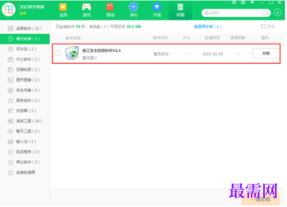Select 输入法 (1) category

(x=25, y=141)
